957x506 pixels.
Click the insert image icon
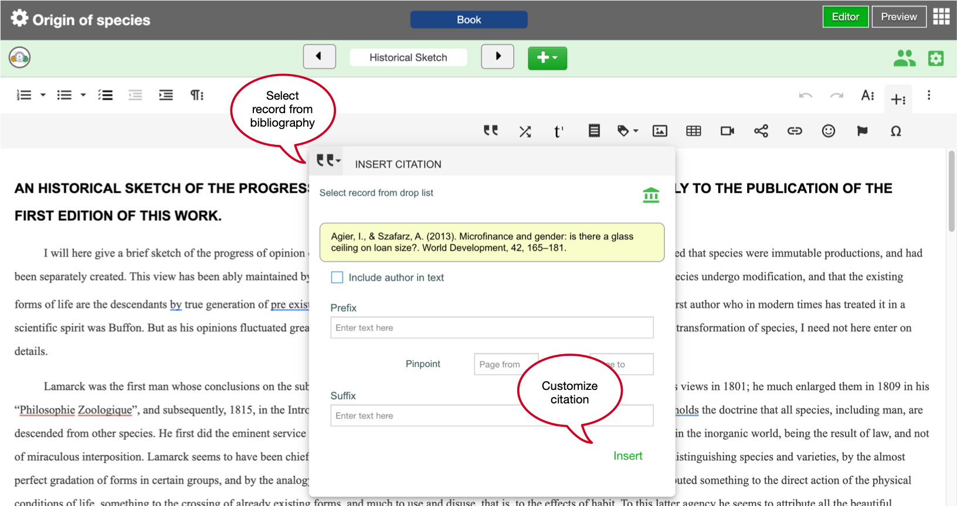click(660, 131)
